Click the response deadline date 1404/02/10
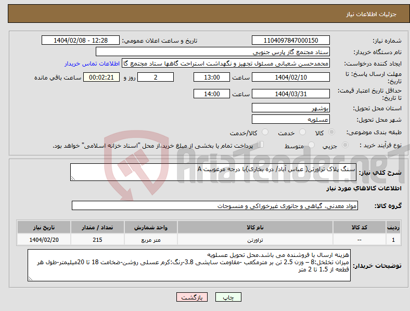Screen dimensions: 410x311 click(x=290, y=77)
